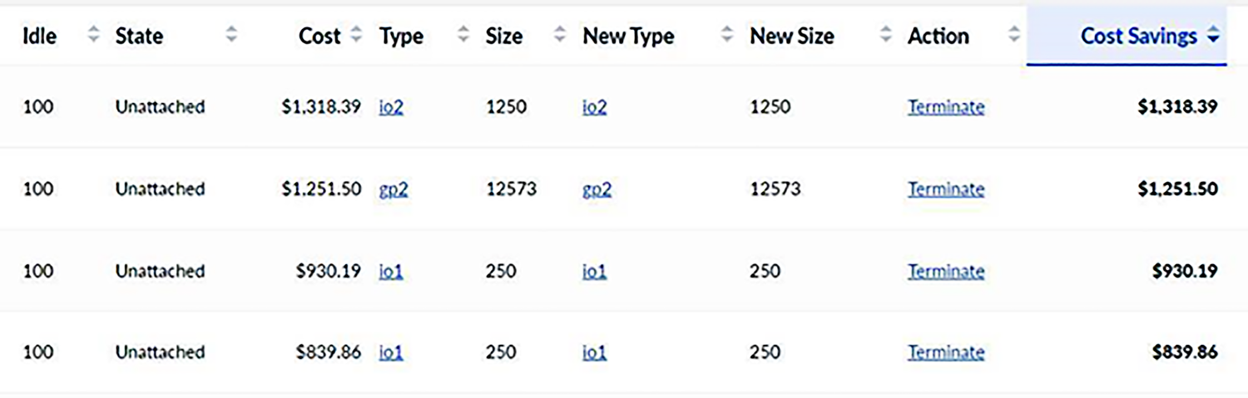Click the New Type column header label

pos(628,37)
